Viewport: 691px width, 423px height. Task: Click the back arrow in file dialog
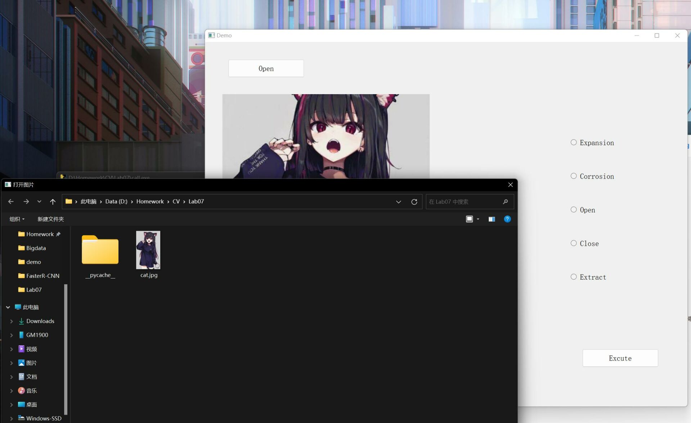[11, 202]
